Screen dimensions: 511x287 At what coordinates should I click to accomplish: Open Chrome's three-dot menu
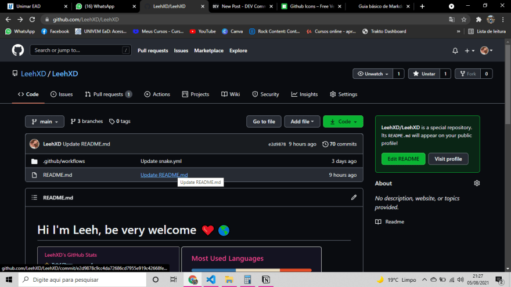pos(503,20)
